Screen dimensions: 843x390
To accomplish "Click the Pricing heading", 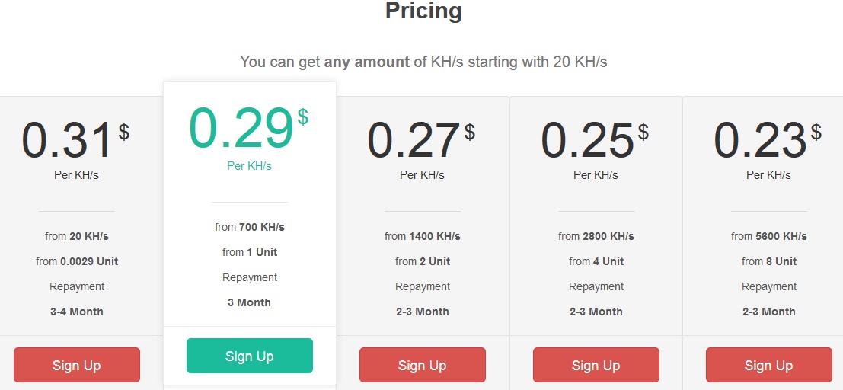I will [x=423, y=11].
